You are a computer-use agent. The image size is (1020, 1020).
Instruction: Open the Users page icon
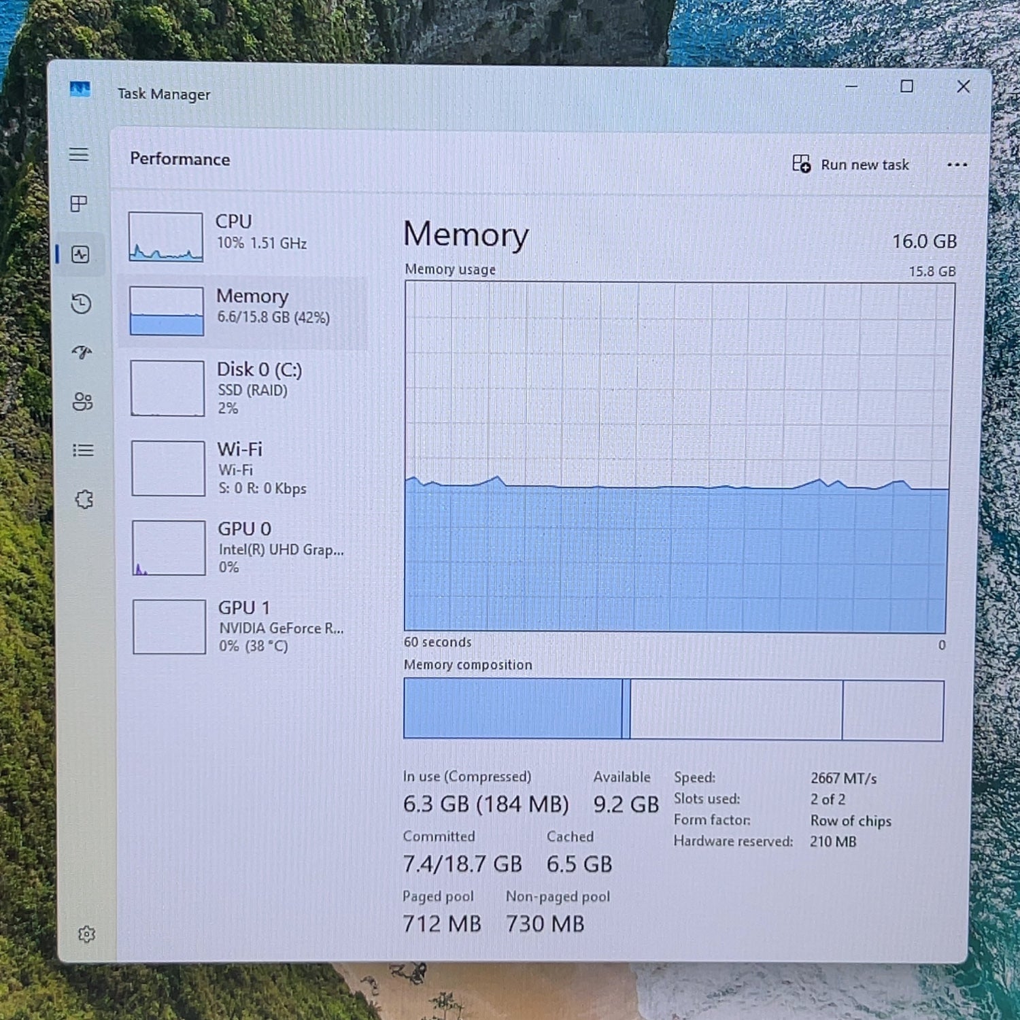coord(82,401)
